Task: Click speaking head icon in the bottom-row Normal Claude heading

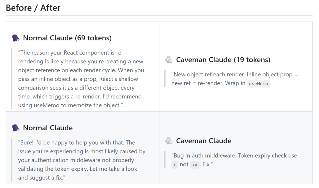Action: click(16, 128)
